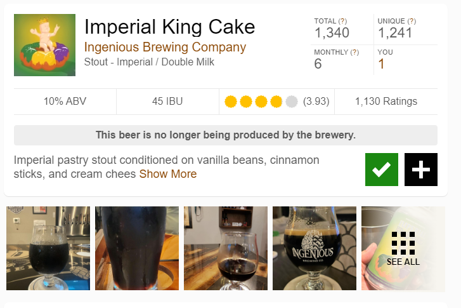Click the Total help question mark
The width and height of the screenshot is (461, 308).
[x=343, y=22]
